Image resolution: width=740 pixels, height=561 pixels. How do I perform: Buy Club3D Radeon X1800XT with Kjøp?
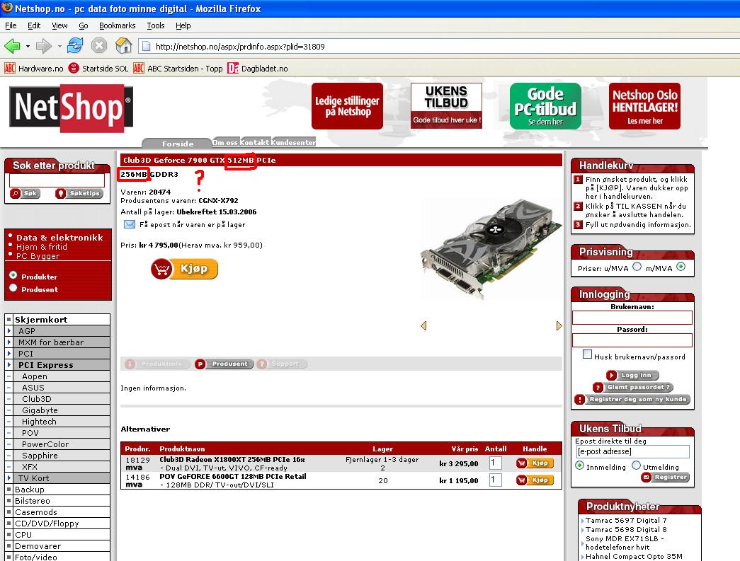535,463
